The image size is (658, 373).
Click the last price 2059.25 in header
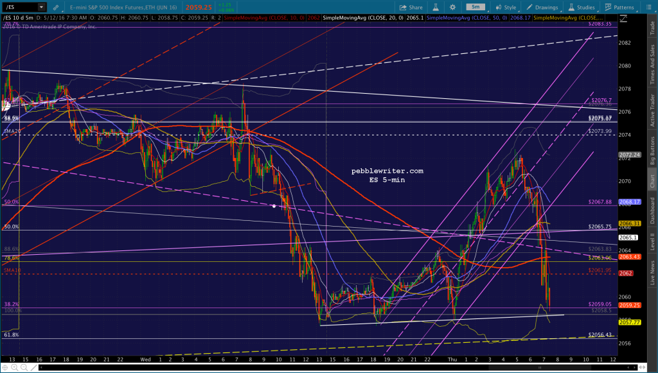point(199,7)
